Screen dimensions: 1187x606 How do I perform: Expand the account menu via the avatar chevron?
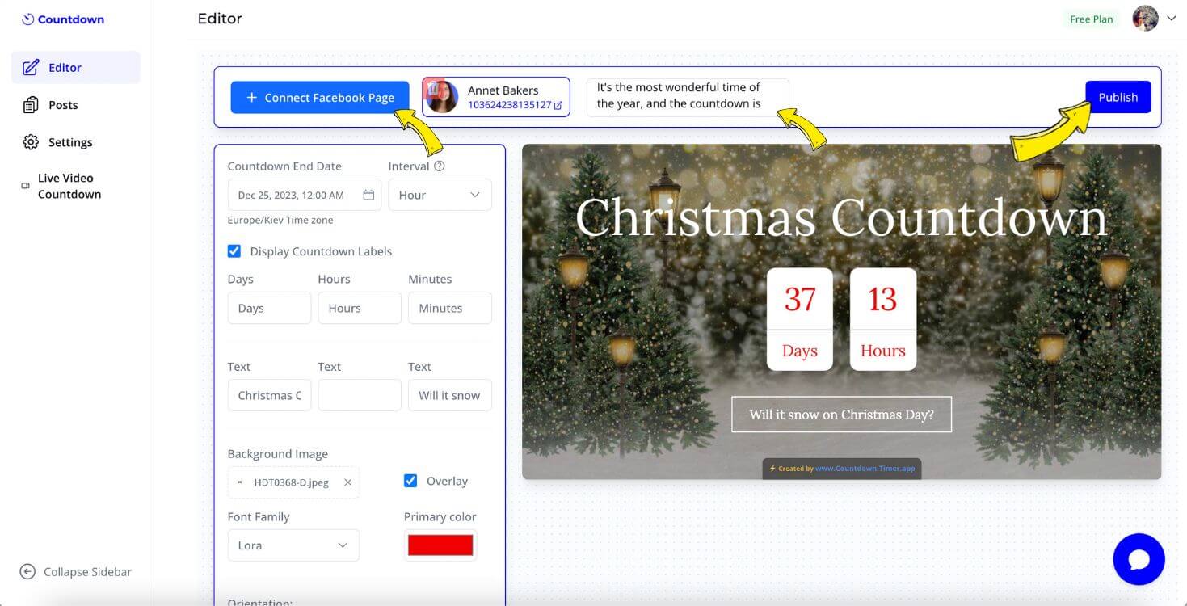coord(1172,18)
